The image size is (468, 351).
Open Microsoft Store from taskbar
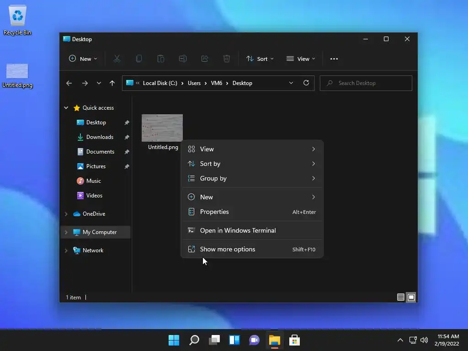[x=294, y=340]
